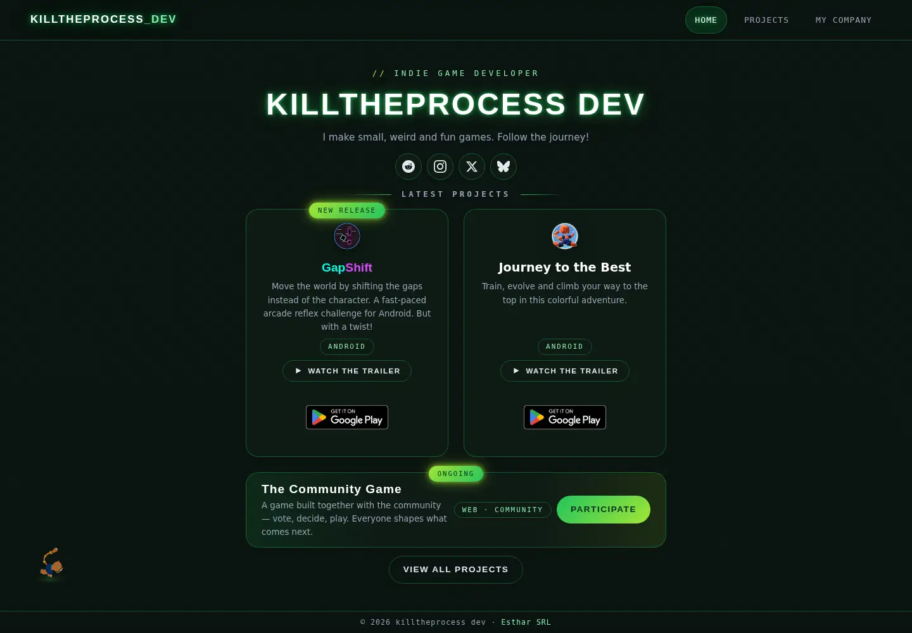Viewport: 912px width, 633px height.
Task: Click the animated pixel character mascot
Action: click(x=51, y=563)
